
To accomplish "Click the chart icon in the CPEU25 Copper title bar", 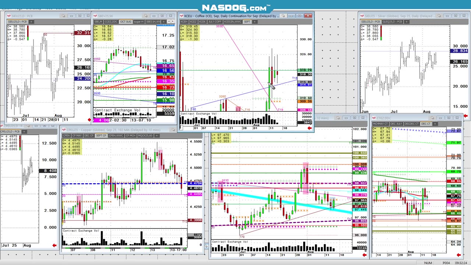I will tap(64, 130).
